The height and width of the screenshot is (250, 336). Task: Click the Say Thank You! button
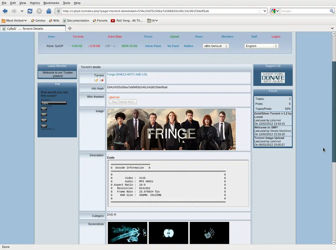[123, 102]
